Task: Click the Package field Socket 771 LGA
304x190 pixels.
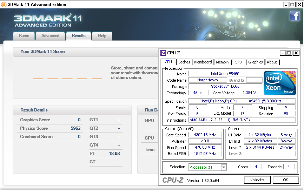Action: pos(225,86)
